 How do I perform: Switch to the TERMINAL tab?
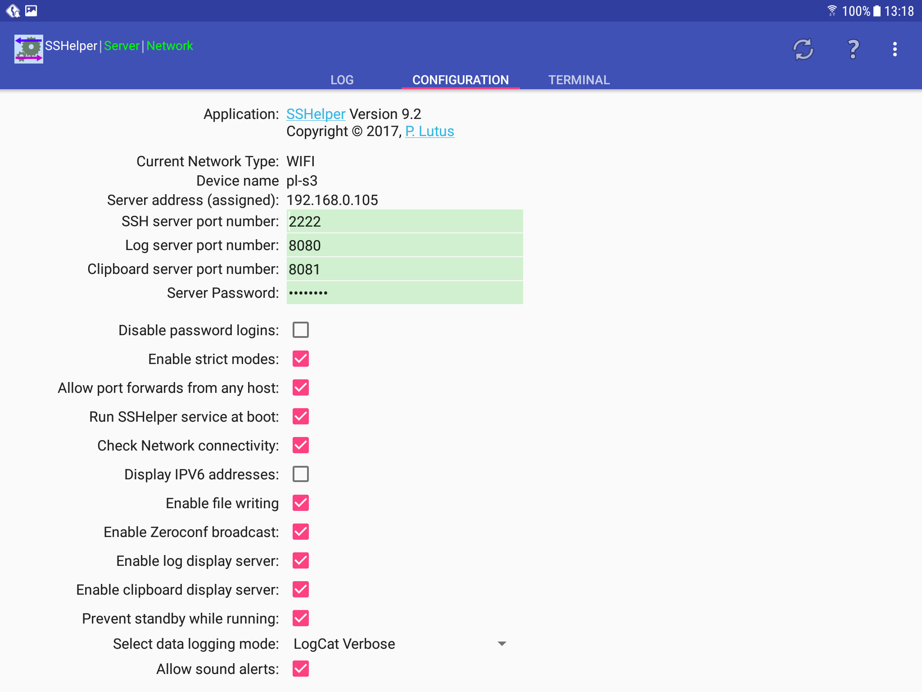tap(578, 79)
